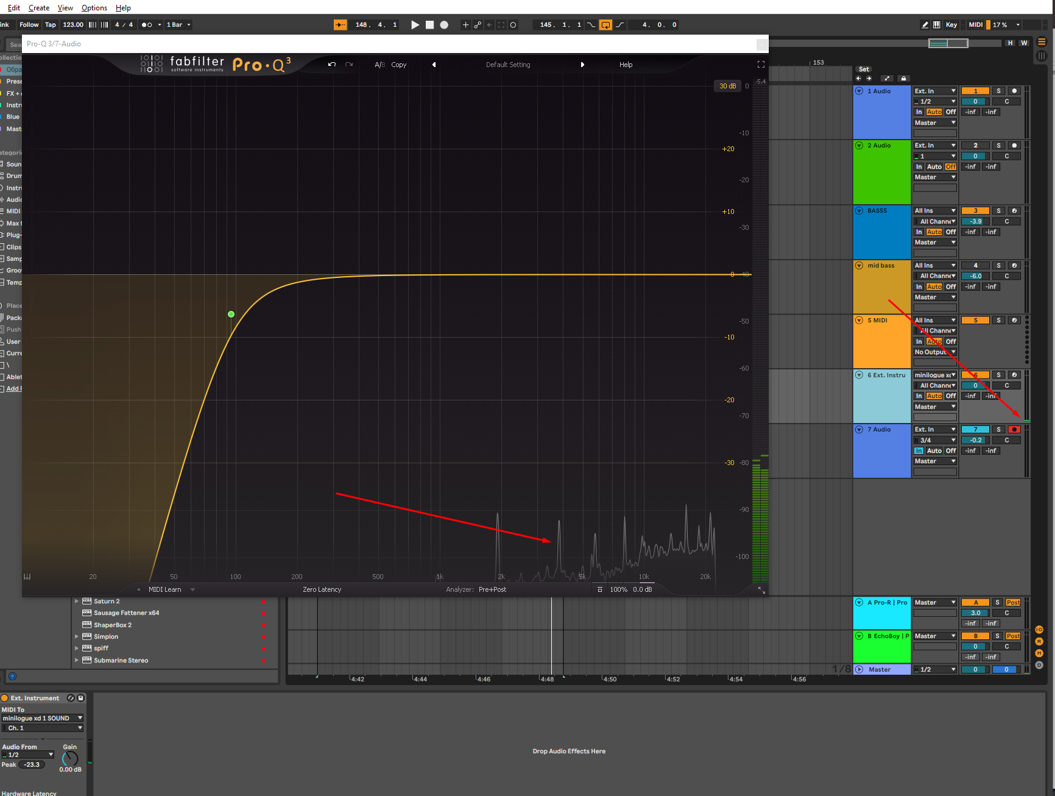Toggle the Arrangement Loop switch
The width and height of the screenshot is (1055, 796).
605,25
